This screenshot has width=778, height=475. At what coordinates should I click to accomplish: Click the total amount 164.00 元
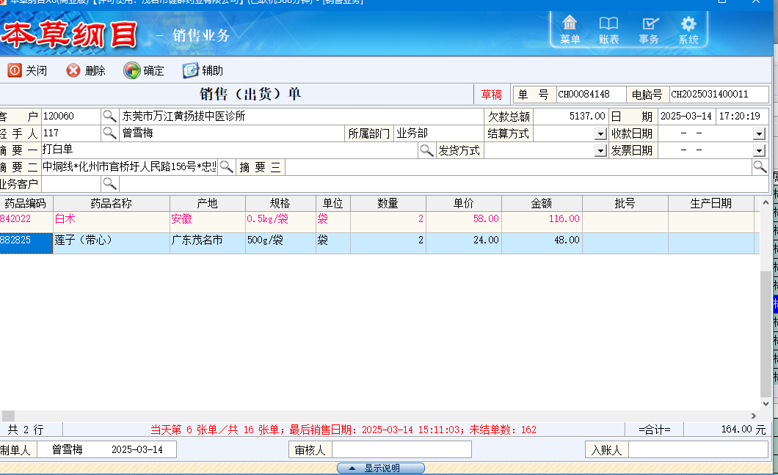(x=744, y=430)
